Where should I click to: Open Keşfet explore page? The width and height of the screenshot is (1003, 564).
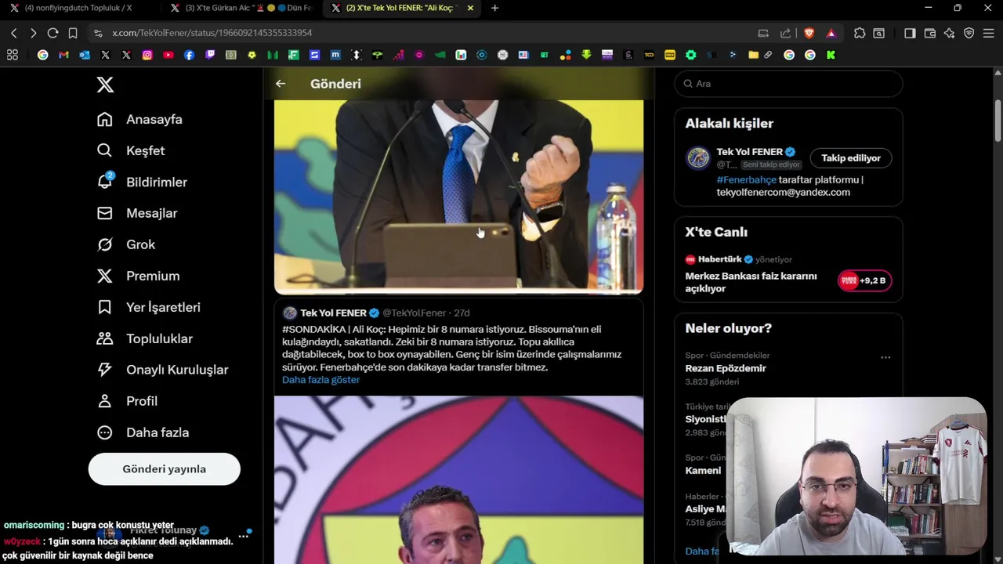pos(131,150)
